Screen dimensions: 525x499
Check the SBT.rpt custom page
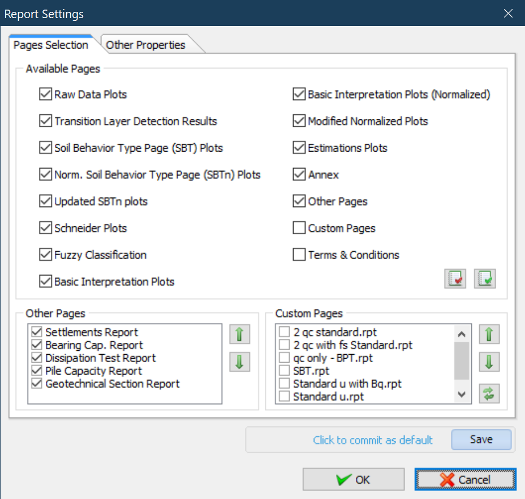285,371
